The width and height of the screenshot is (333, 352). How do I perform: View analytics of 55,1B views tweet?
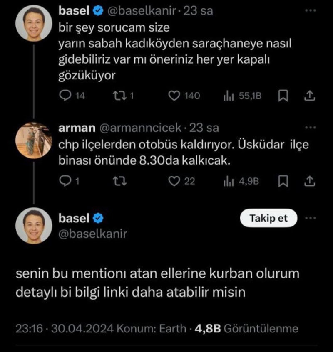tap(229, 96)
